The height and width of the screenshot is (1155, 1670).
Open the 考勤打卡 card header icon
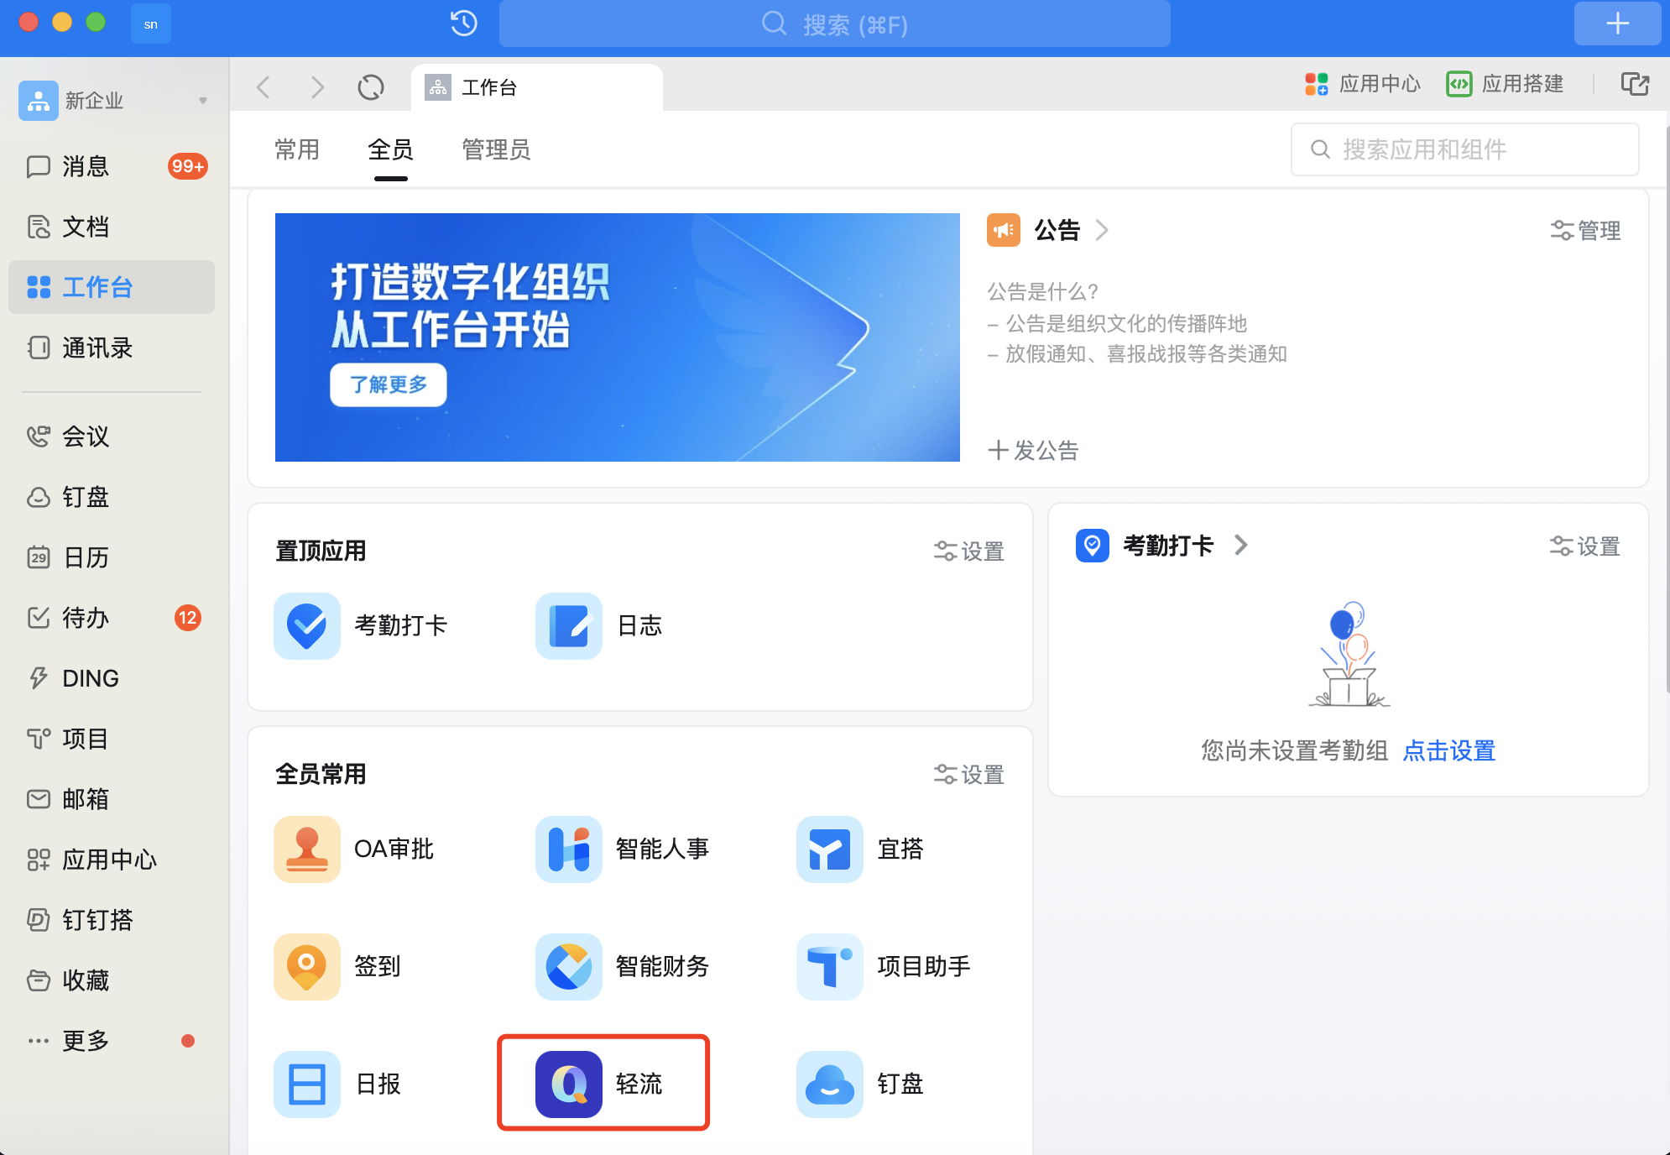pyautogui.click(x=1093, y=546)
